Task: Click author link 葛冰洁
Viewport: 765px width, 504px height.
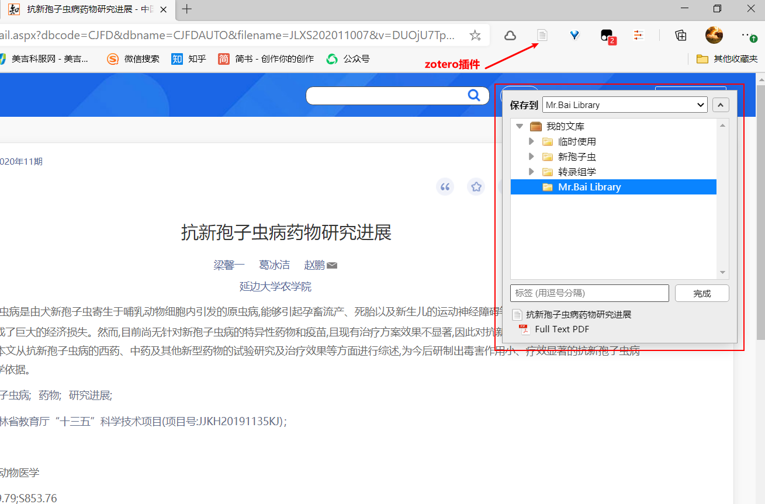Action: (x=275, y=265)
